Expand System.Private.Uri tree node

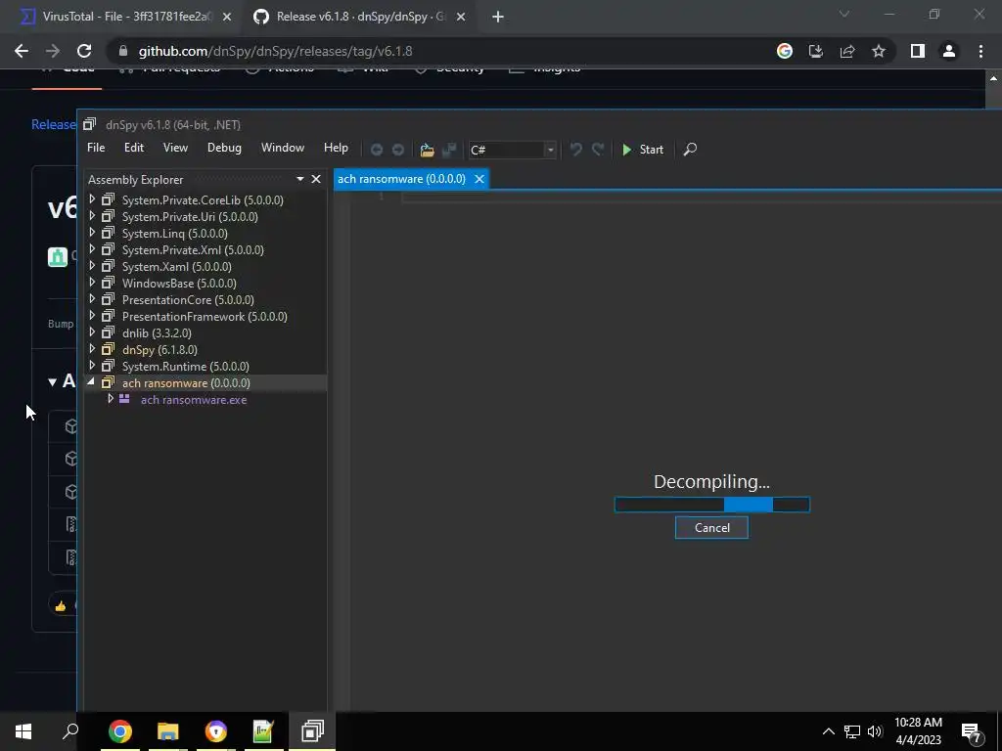(92, 216)
